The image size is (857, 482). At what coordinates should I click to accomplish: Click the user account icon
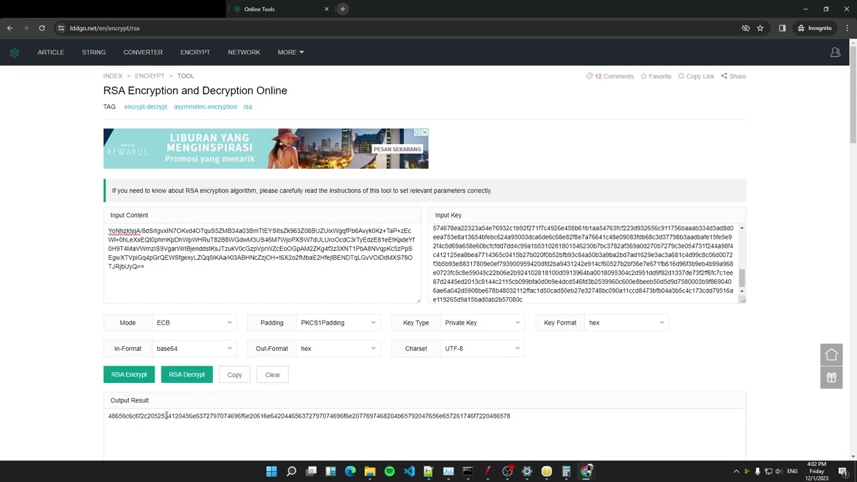835,52
